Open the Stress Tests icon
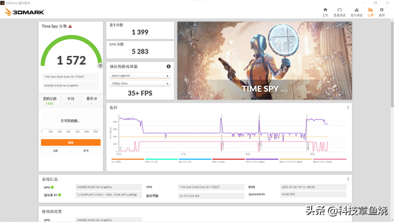The image size is (394, 222). point(356,12)
